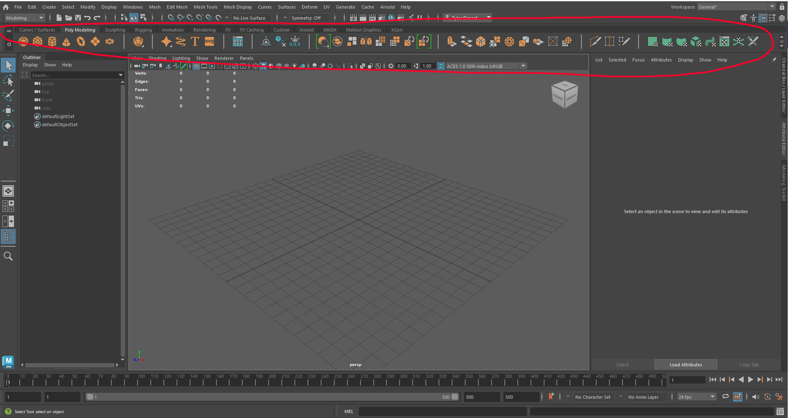Click the Center Pivot shelf icon
Screen dimensions: 788x418
pos(266,41)
